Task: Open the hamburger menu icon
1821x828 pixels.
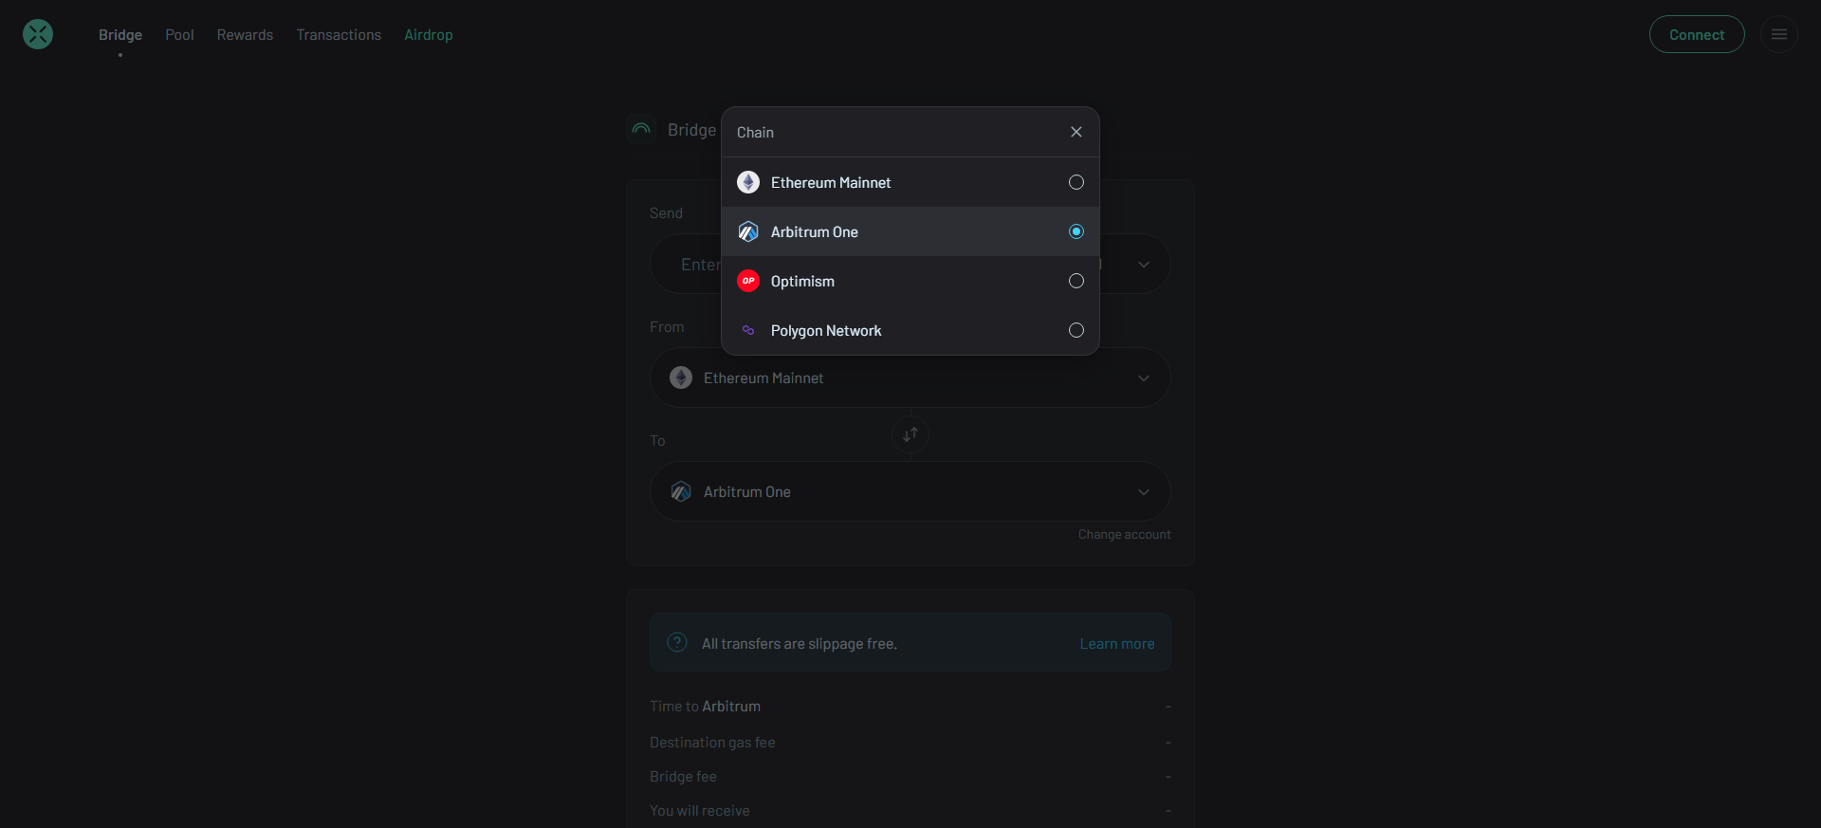Action: [1778, 34]
